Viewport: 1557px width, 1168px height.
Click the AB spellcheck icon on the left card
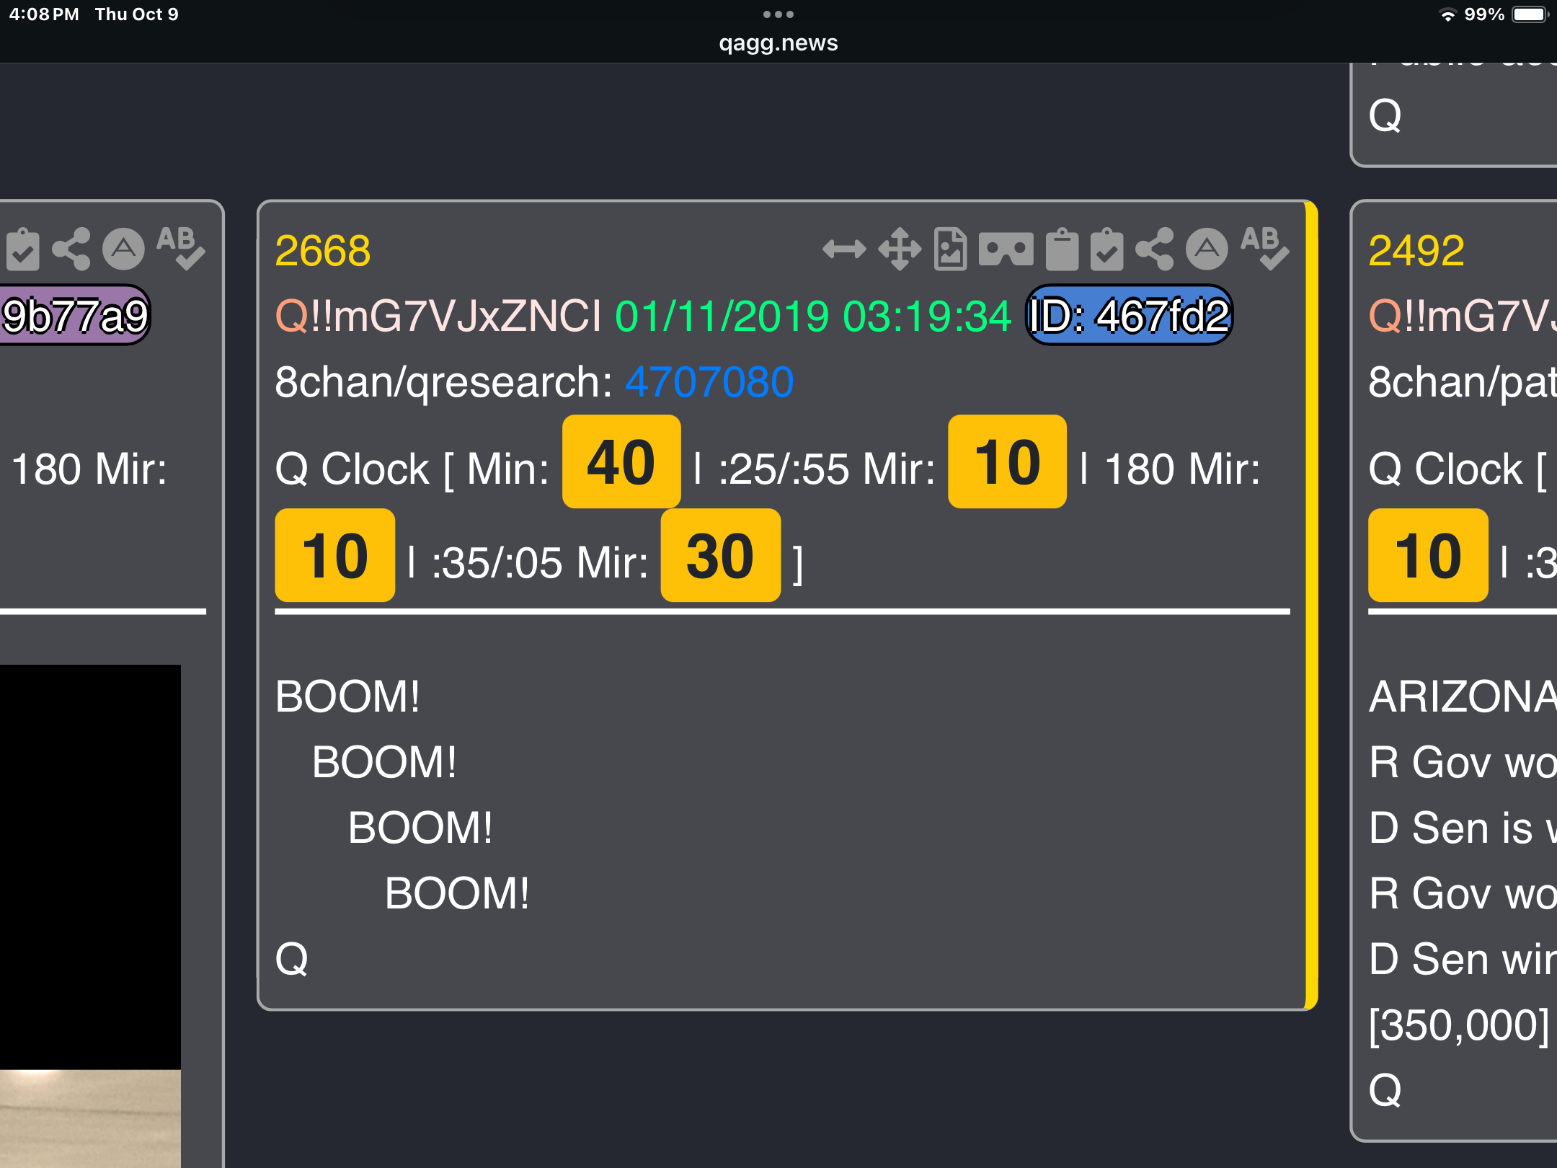click(180, 249)
